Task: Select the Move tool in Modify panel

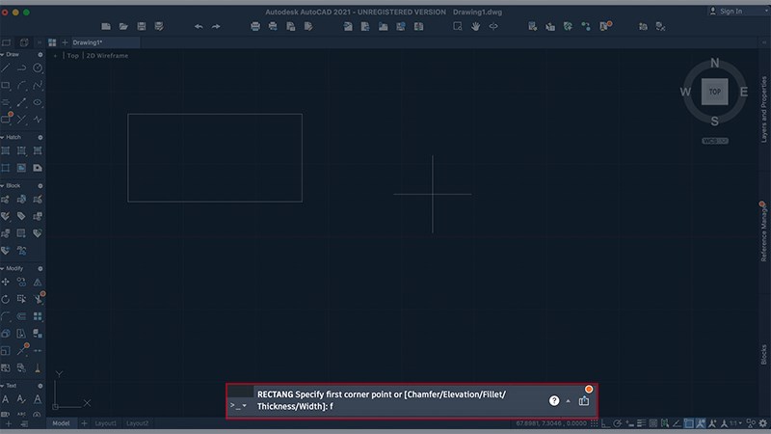Action: click(6, 282)
